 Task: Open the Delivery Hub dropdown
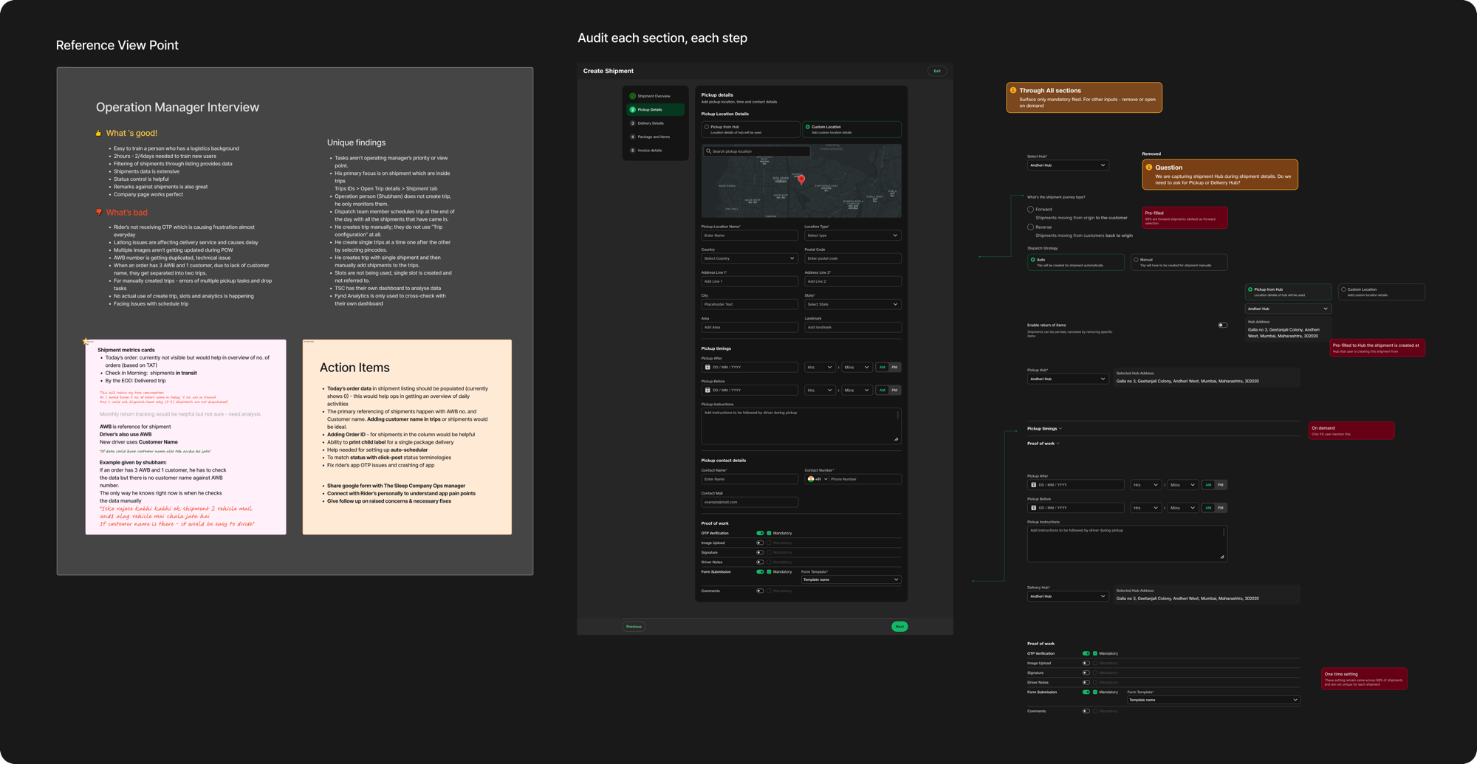click(x=1067, y=596)
